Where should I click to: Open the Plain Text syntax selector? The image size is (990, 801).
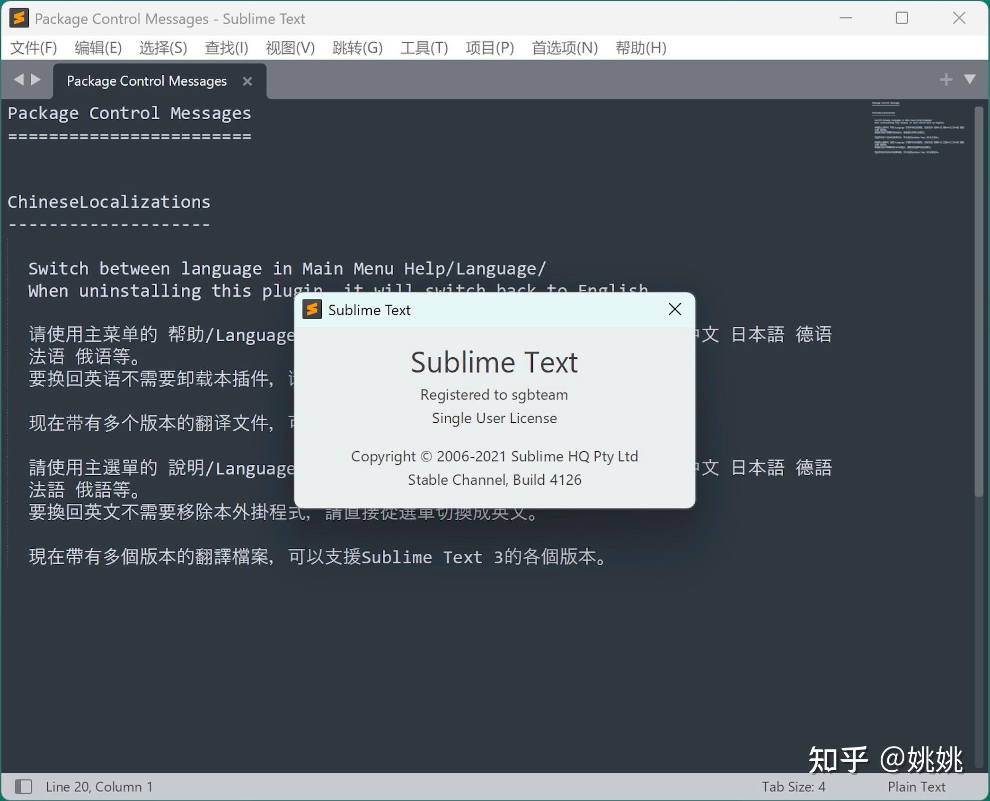pos(917,787)
